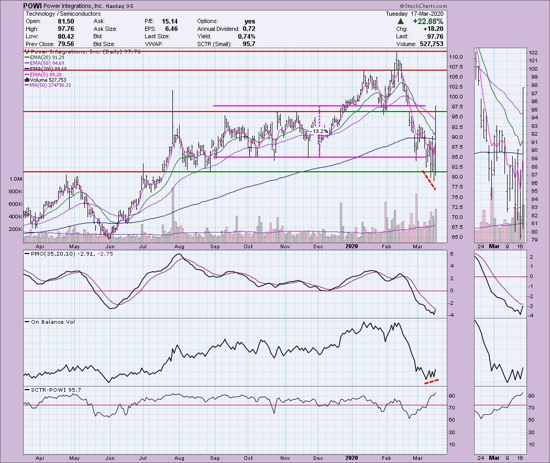Select the date Tuesday 17-Mar-2020
Screen dimensions: 550x463
click(x=414, y=14)
